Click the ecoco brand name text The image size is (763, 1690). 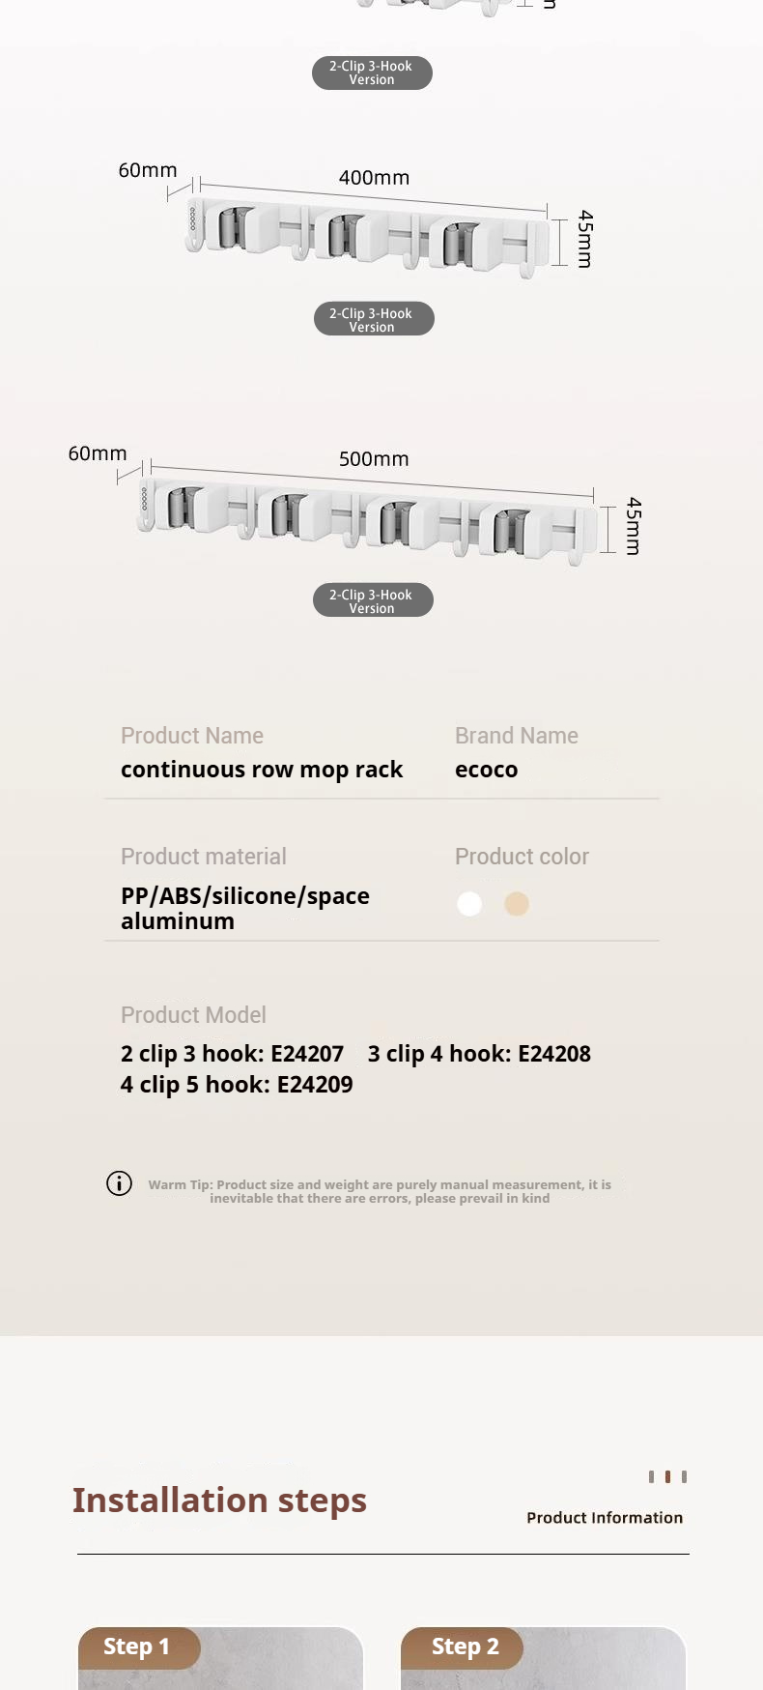coord(486,770)
